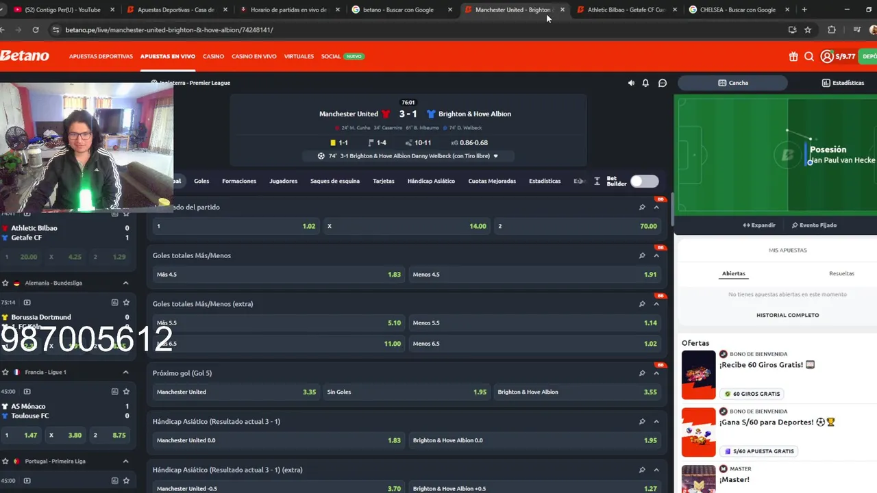Bookmark this page with the star icon

808,30
